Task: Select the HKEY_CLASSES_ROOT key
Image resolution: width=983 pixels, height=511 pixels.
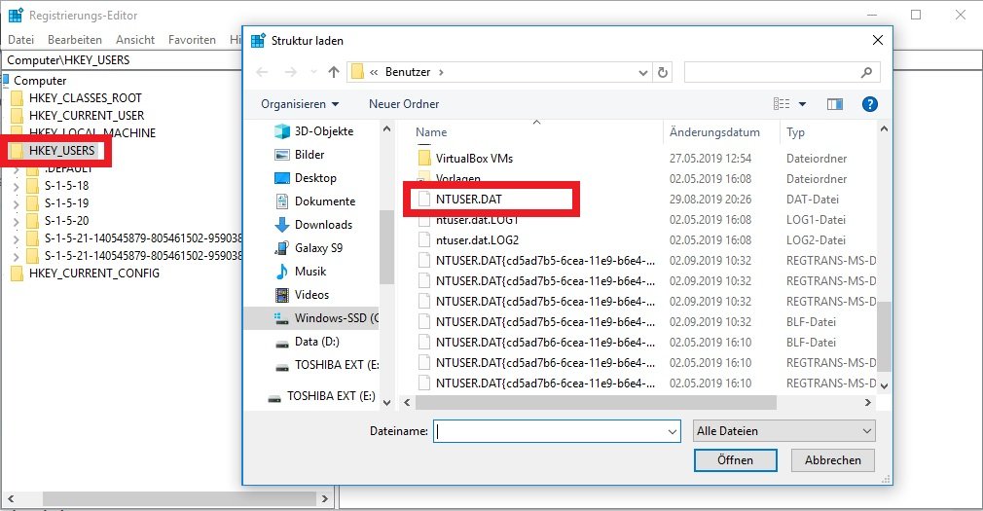Action: tap(86, 97)
